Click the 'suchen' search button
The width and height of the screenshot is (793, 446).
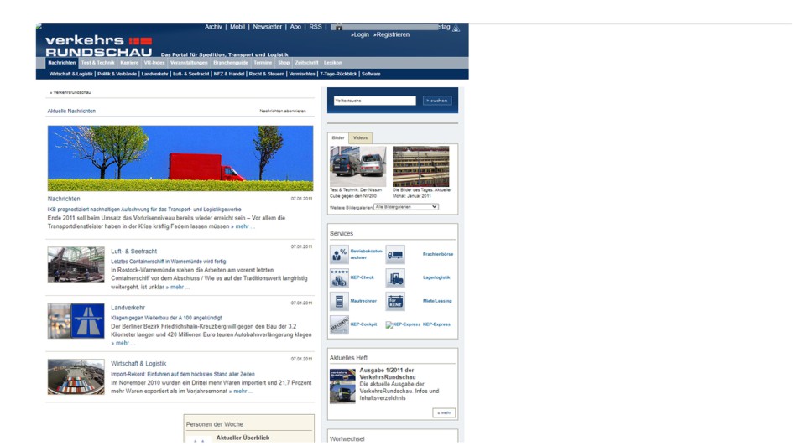pyautogui.click(x=437, y=101)
